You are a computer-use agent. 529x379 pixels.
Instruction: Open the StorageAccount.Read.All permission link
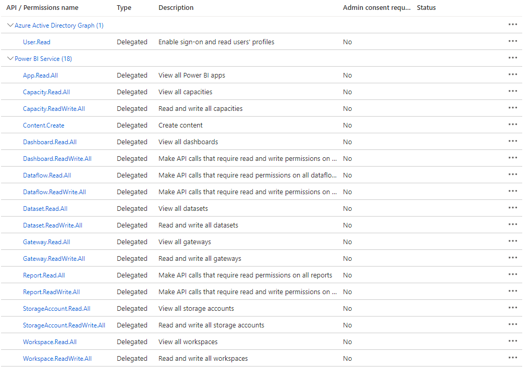coord(57,309)
